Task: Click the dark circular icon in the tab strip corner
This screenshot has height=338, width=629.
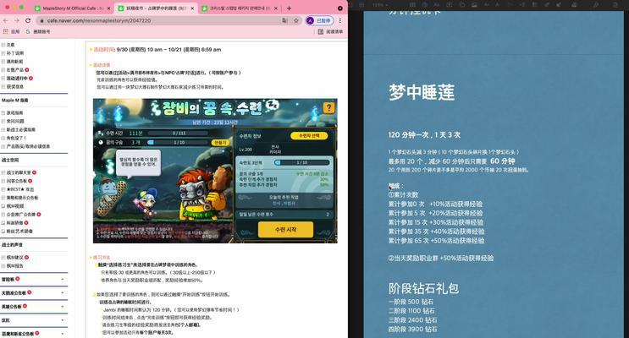Action: click(340, 8)
